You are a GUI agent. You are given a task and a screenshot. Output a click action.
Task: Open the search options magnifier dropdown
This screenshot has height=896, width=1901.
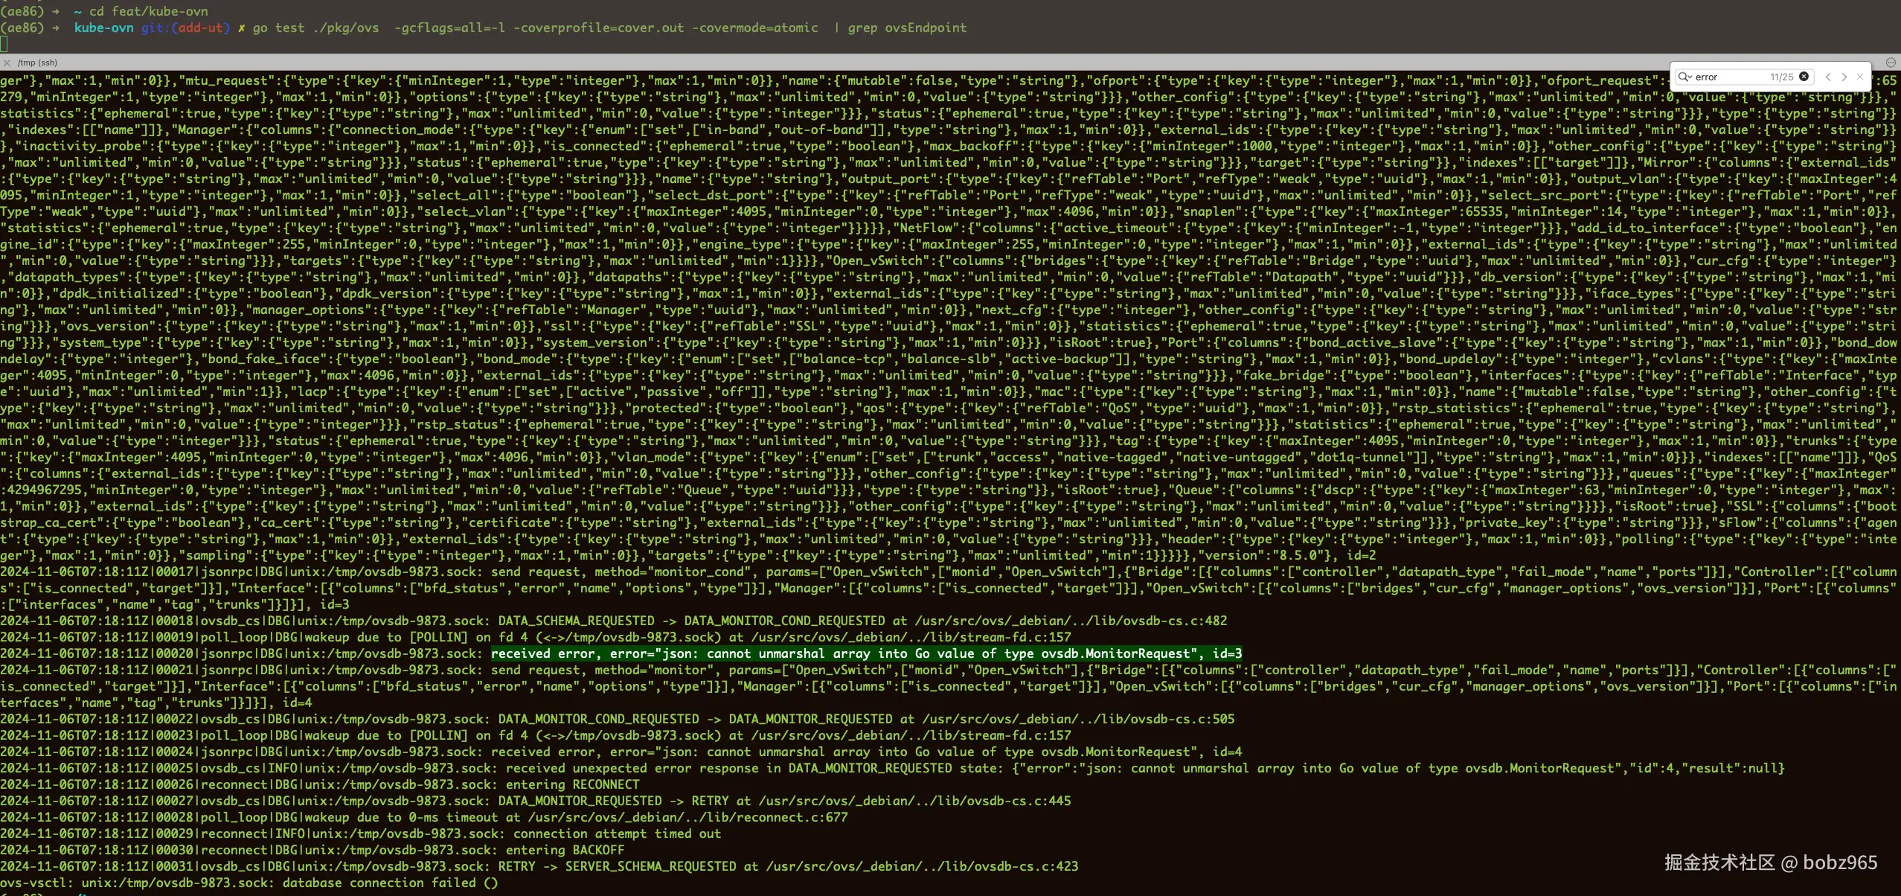point(1684,77)
